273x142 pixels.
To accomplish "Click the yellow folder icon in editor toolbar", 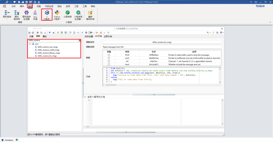I will click(x=97, y=33).
